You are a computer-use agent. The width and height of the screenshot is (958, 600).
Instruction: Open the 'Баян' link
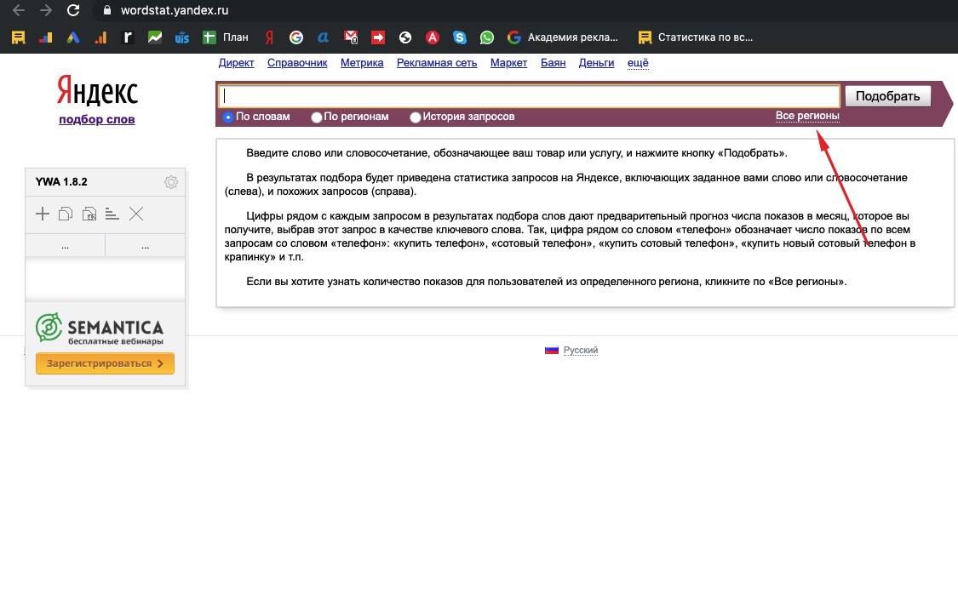pos(553,63)
